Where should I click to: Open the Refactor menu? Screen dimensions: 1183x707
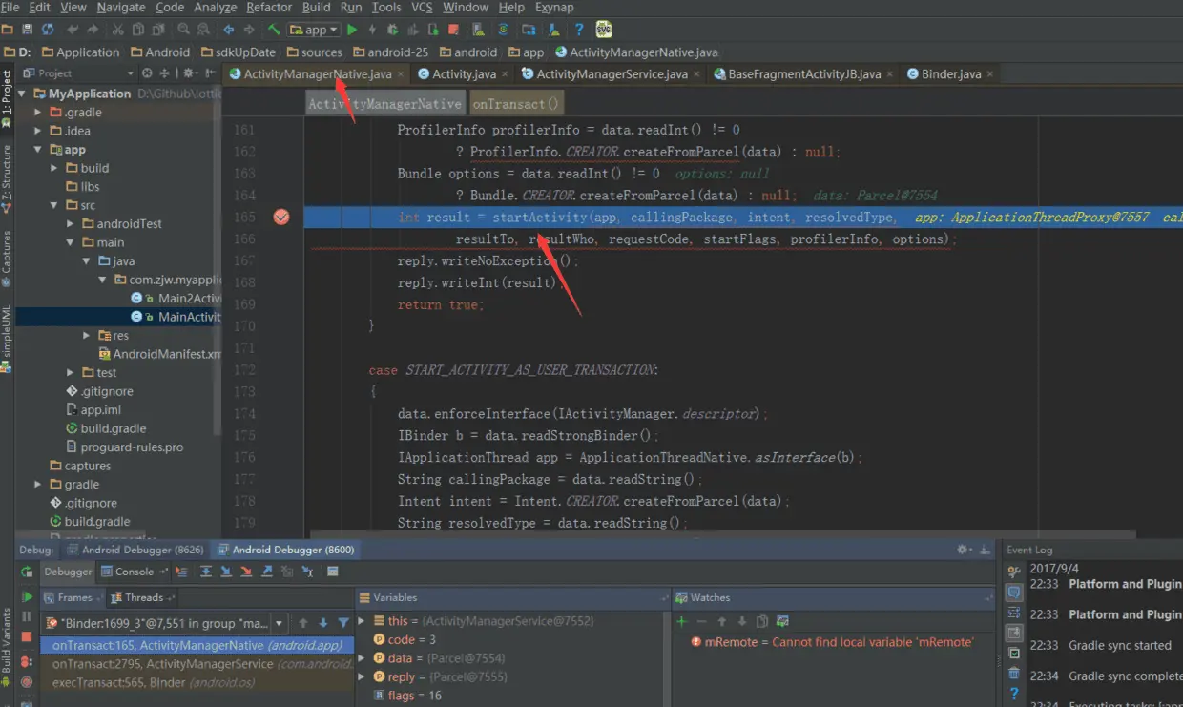point(269,8)
